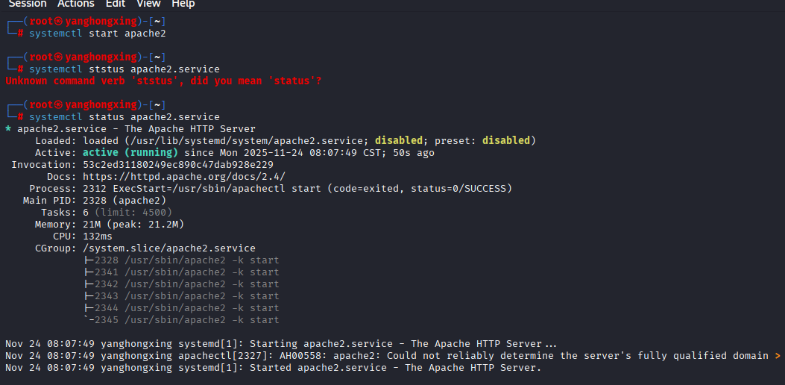Click the skull icon in first prompt
785x385 pixels.
(x=60, y=22)
